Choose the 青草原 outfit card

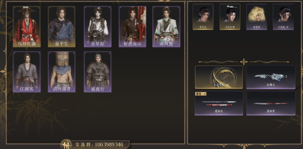click(98, 27)
